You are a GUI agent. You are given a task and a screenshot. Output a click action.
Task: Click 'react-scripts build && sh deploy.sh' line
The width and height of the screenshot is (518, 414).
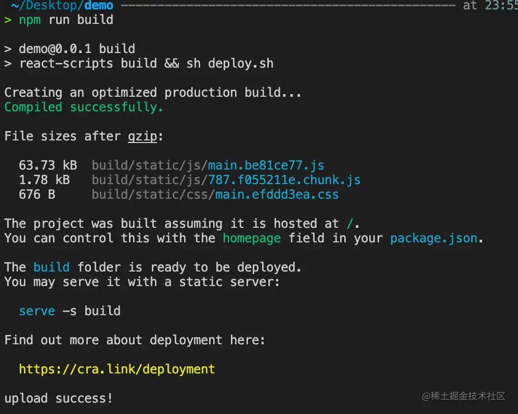[x=146, y=63]
